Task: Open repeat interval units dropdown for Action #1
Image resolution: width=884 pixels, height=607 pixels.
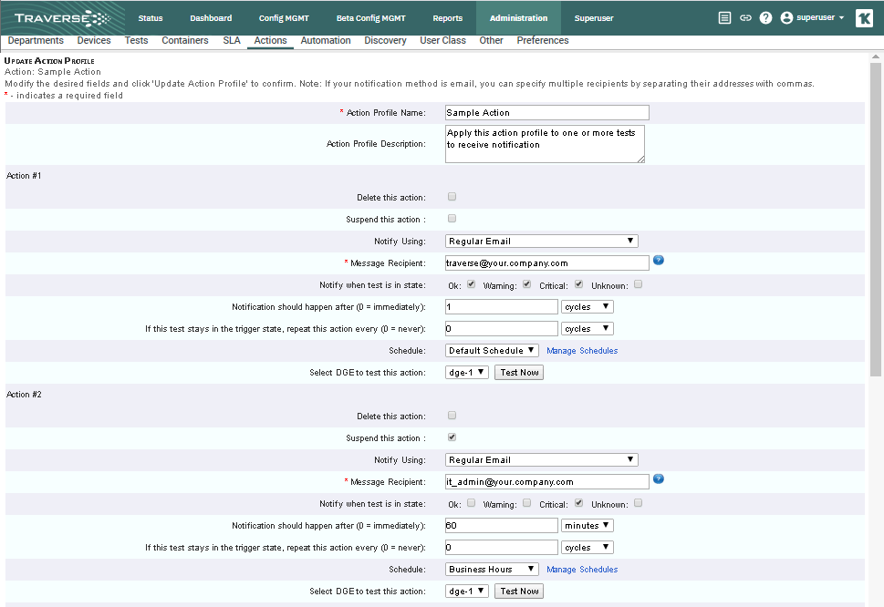Action: [587, 329]
